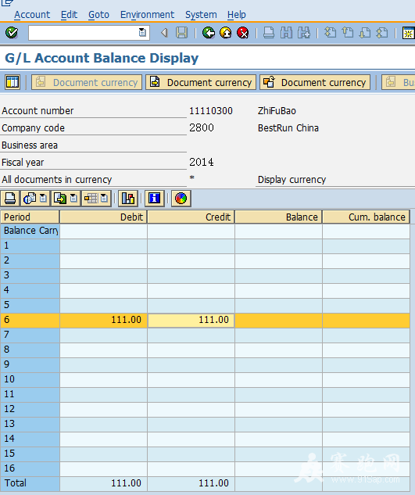Expand the Layout selection dropdown arrow
Viewport: 415px width, 495px height.
pos(104,199)
